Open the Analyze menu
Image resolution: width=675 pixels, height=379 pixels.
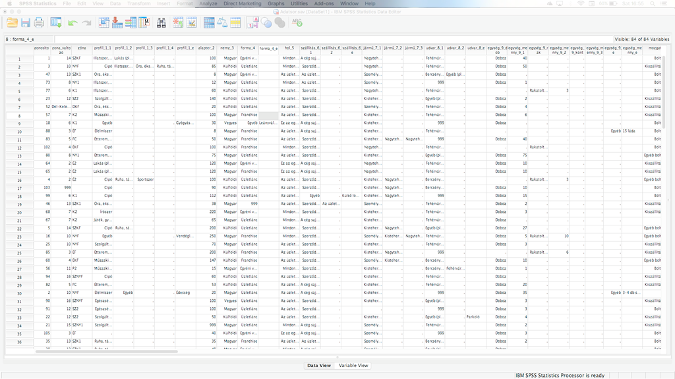pyautogui.click(x=208, y=3)
